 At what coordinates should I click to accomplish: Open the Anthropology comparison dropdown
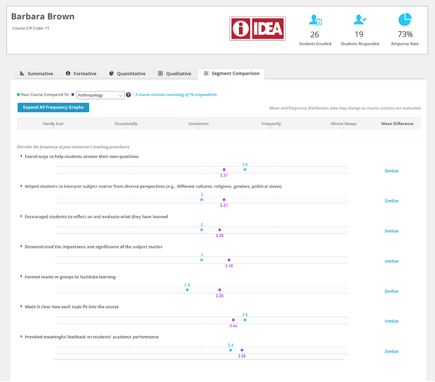click(100, 95)
